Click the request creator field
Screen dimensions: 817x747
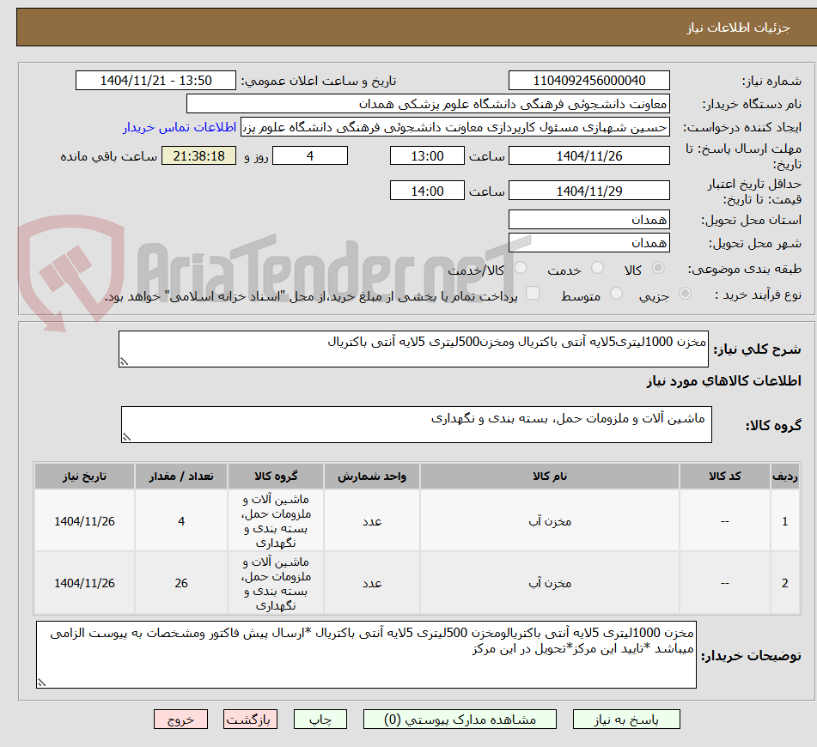[x=454, y=127]
